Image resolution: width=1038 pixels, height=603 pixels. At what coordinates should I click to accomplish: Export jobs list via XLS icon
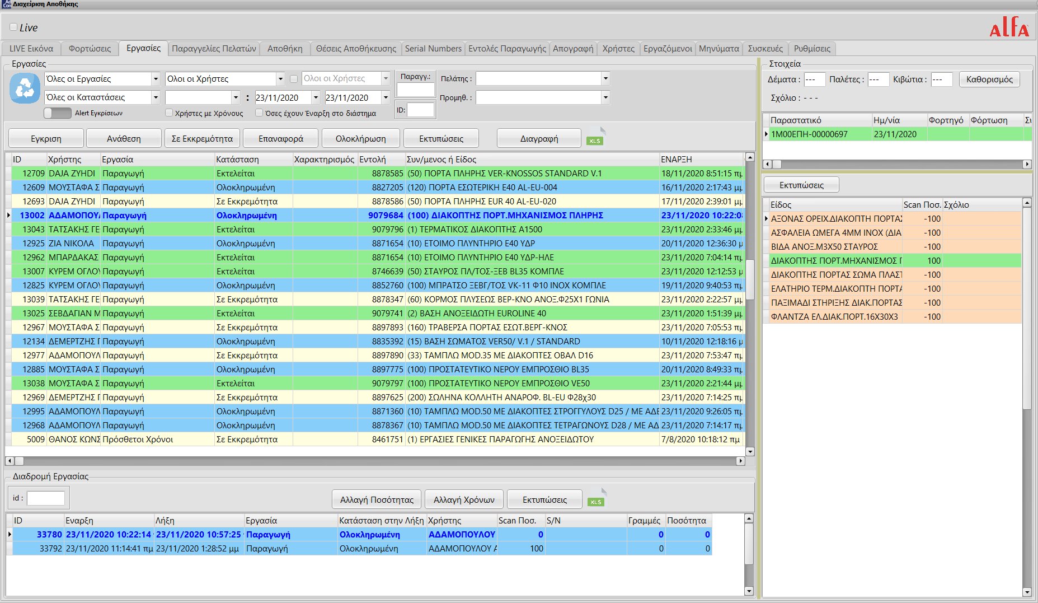point(596,137)
